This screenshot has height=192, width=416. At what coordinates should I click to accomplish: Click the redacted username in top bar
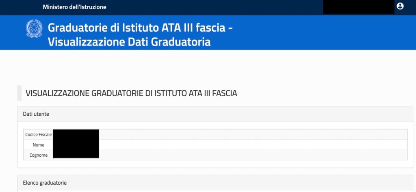coord(358,7)
